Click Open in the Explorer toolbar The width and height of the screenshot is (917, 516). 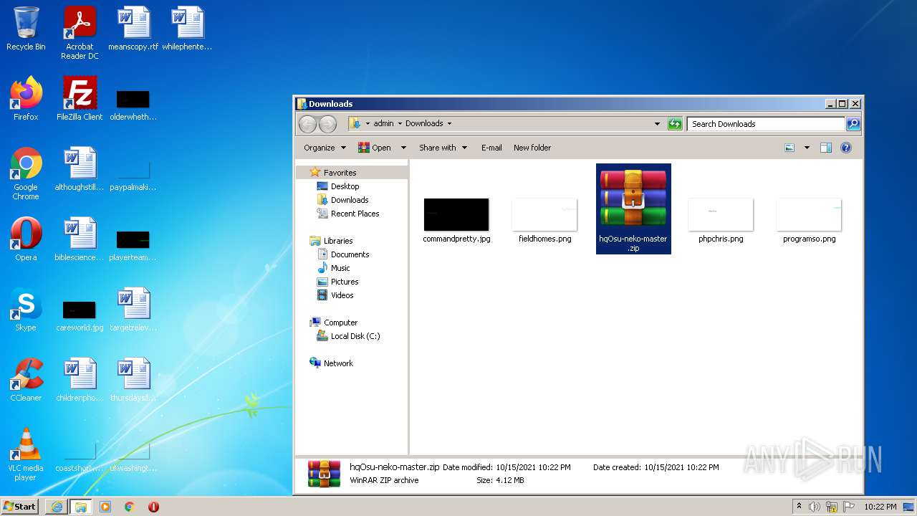(375, 148)
